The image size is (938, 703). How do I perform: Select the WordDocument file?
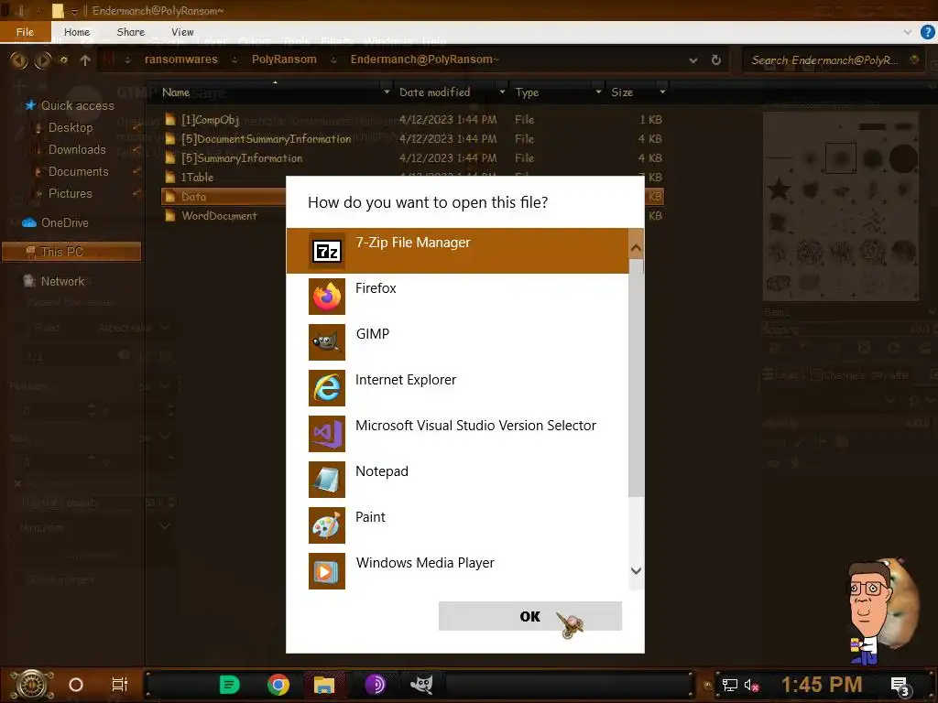(219, 216)
